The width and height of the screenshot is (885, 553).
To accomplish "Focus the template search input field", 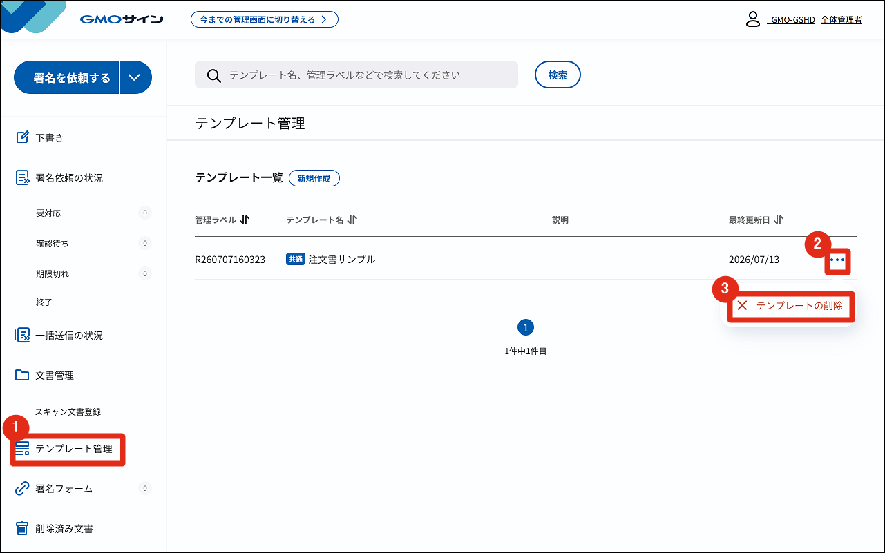I will coord(356,75).
